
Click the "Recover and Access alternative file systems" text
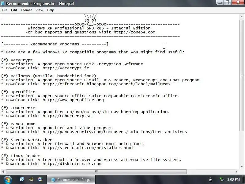click(x=128, y=160)
